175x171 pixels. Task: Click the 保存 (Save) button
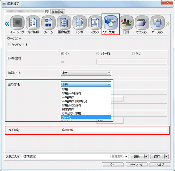point(157,156)
